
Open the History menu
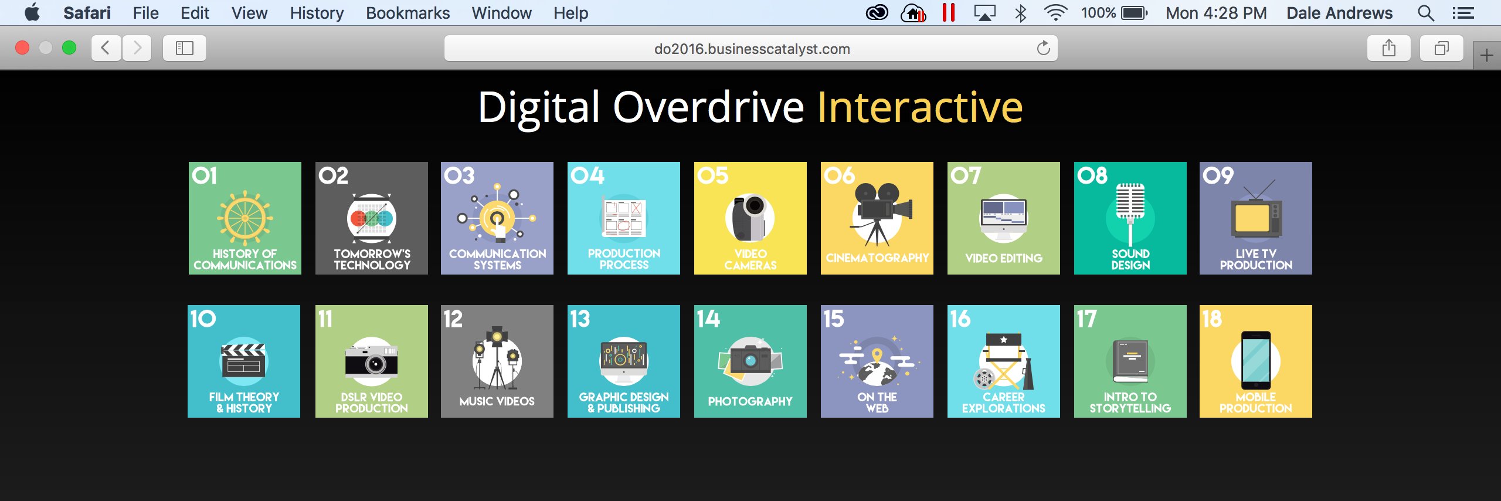click(317, 13)
